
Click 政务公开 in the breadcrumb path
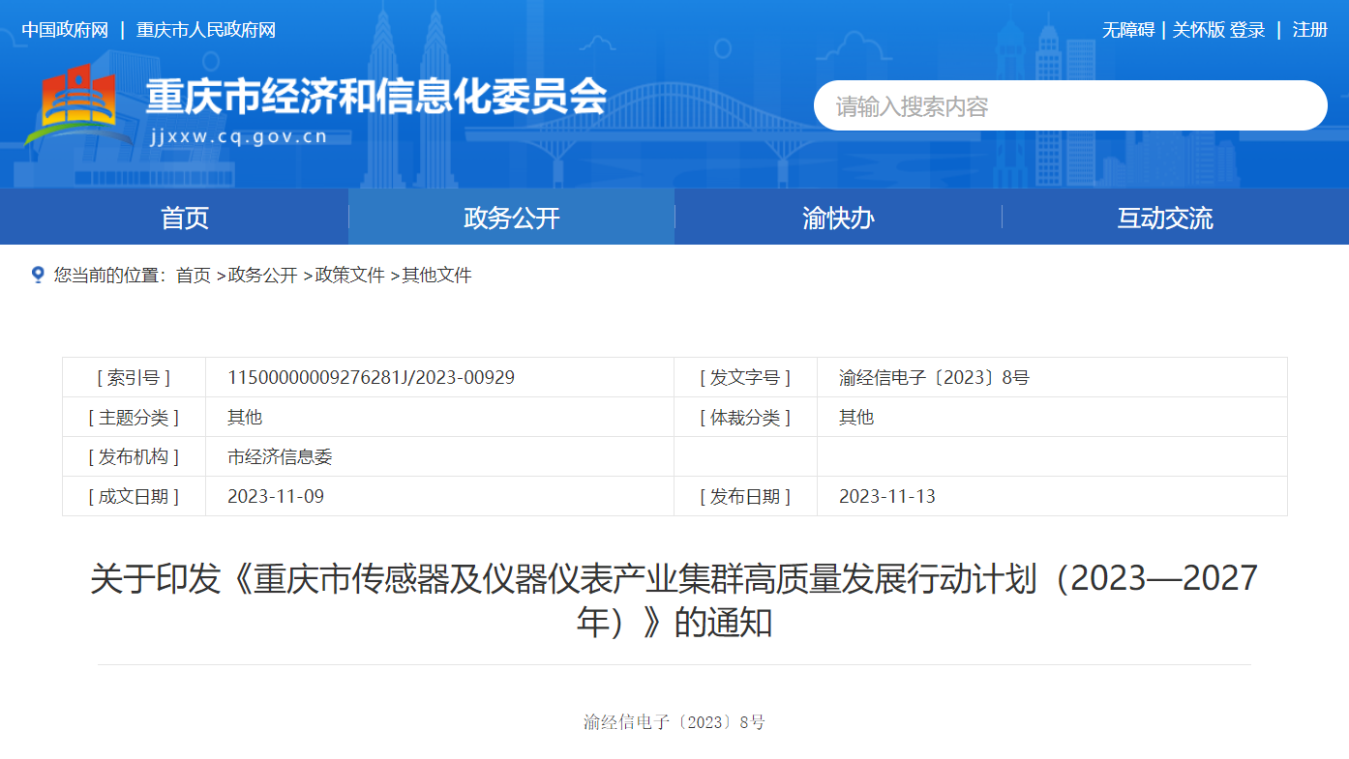point(262,276)
